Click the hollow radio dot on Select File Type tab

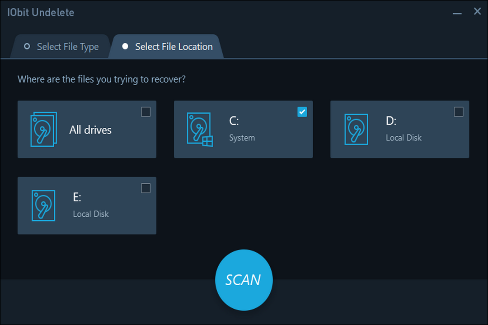point(27,46)
